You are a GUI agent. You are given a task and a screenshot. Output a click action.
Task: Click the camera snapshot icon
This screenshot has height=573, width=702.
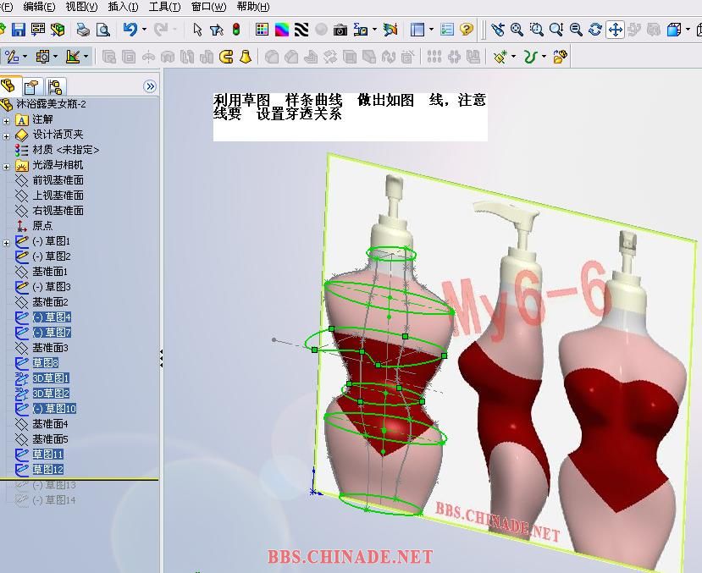(340, 30)
